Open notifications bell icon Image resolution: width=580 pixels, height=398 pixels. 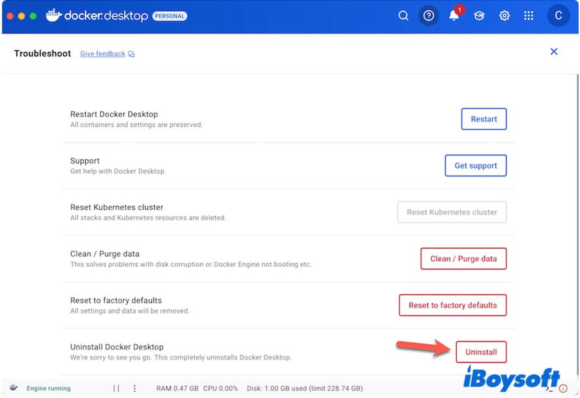[x=454, y=16]
